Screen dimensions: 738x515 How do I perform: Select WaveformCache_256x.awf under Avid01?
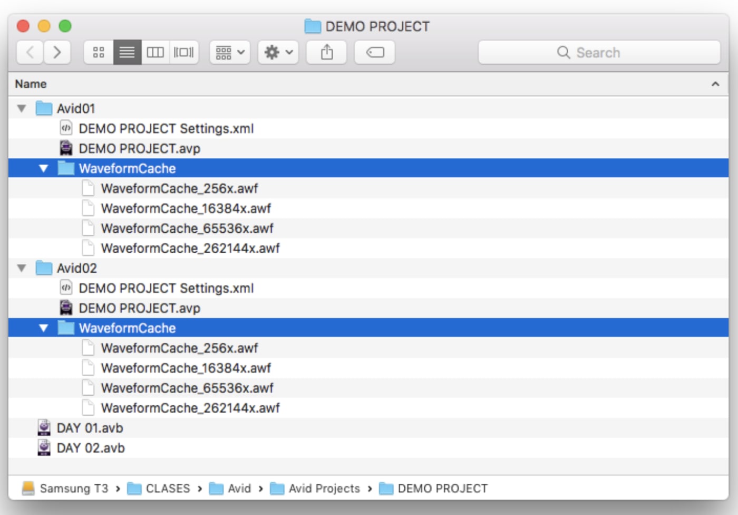coord(179,188)
